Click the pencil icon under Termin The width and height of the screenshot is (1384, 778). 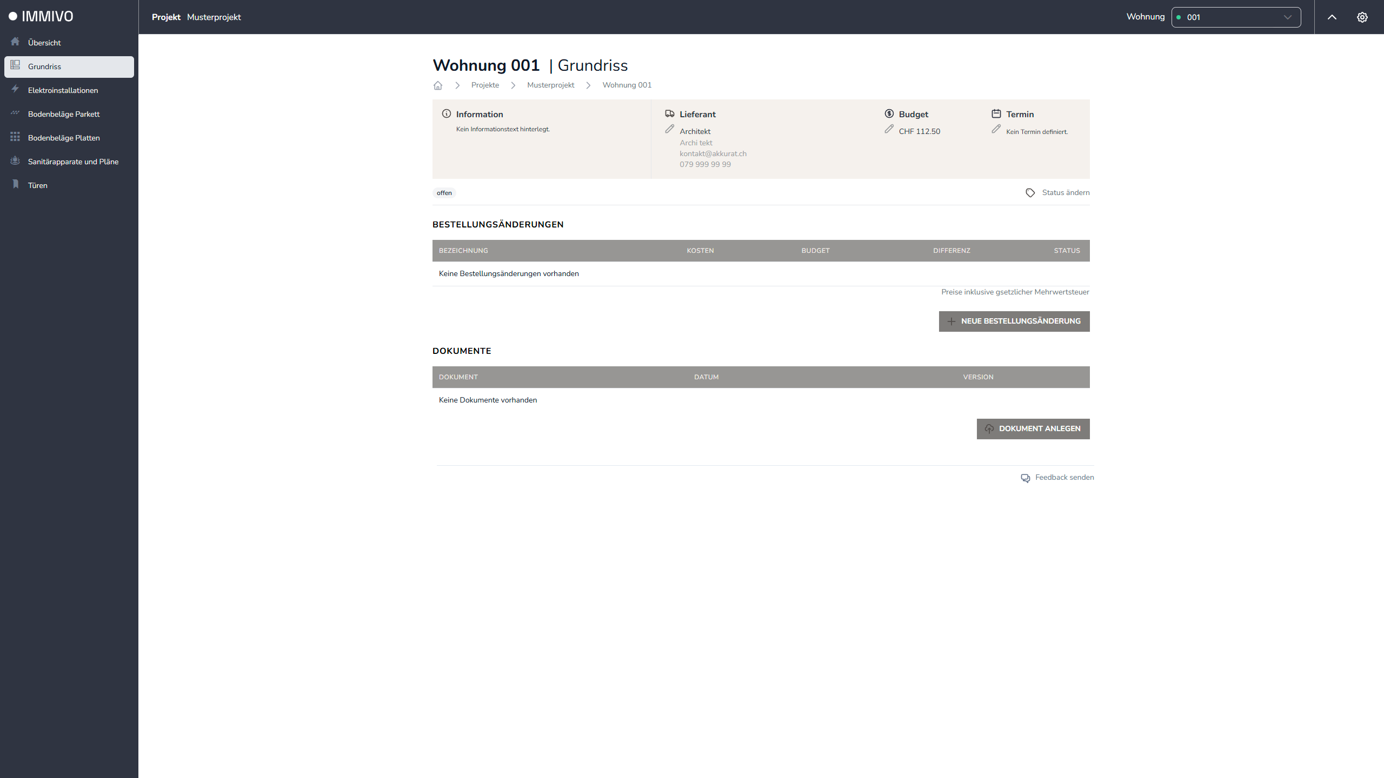(x=996, y=129)
